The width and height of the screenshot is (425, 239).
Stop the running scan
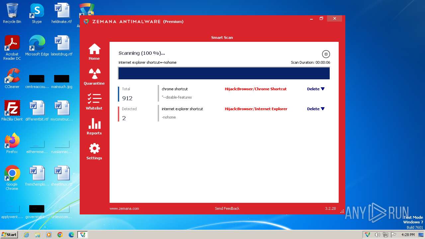[x=326, y=54]
